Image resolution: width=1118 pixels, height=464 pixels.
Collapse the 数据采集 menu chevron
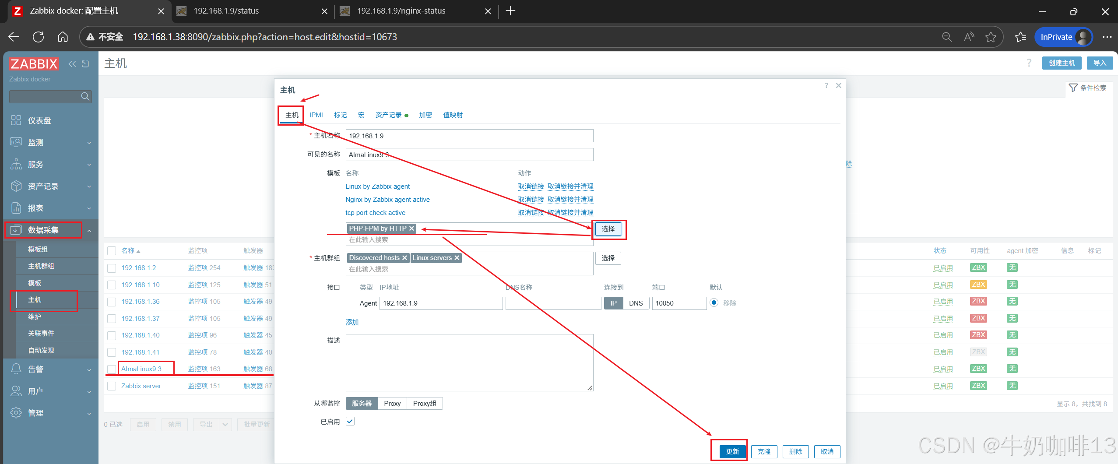(89, 230)
